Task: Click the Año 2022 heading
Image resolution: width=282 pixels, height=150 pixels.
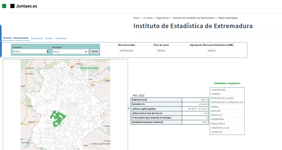Action: tap(138, 95)
